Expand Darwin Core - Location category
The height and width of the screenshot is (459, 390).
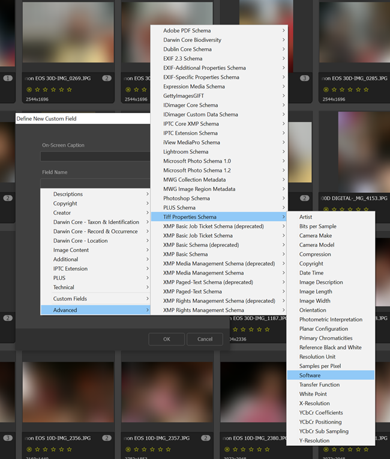[x=95, y=241]
